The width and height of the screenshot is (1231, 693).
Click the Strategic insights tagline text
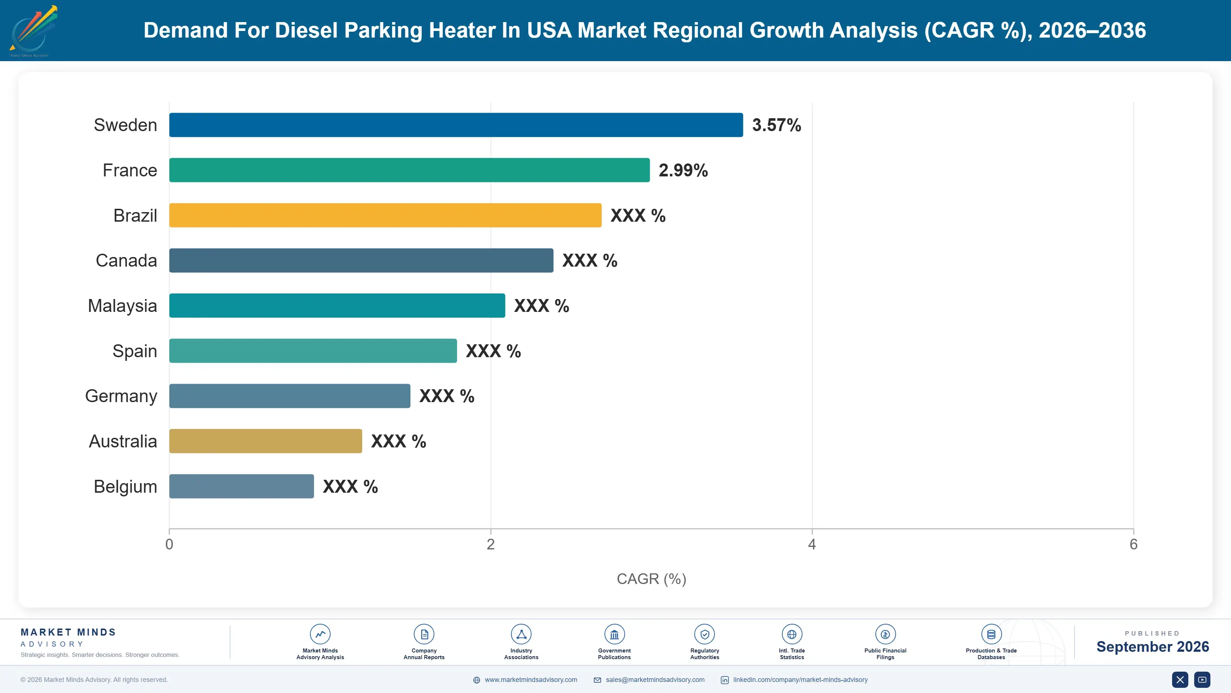pos(100,655)
